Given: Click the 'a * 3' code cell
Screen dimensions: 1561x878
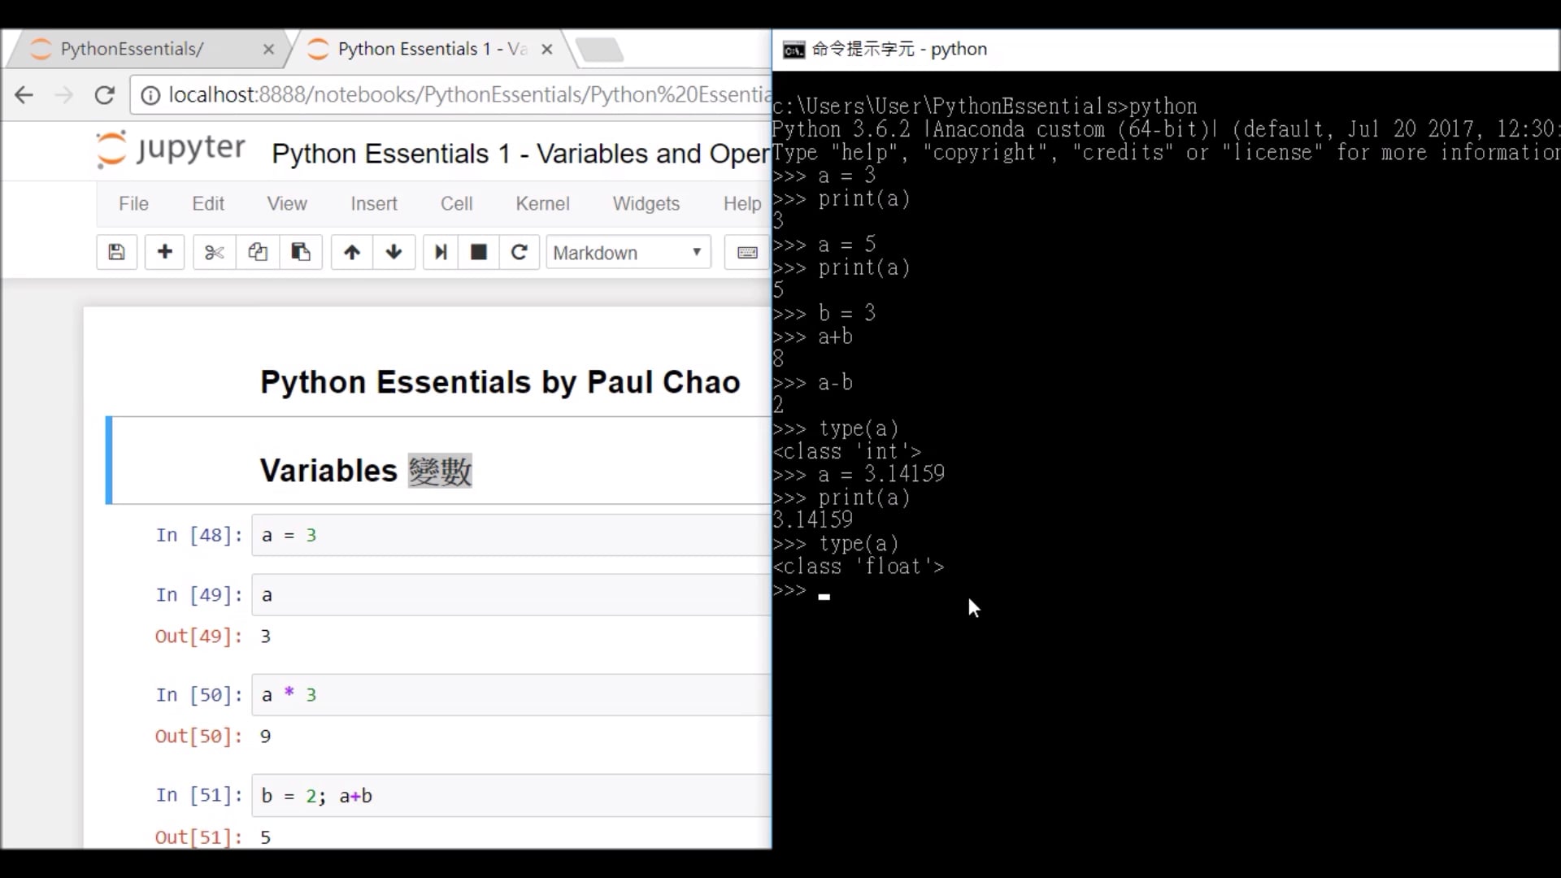Looking at the screenshot, I should pyautogui.click(x=512, y=695).
